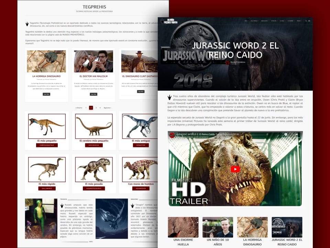Go to pagination page 3

point(96,108)
